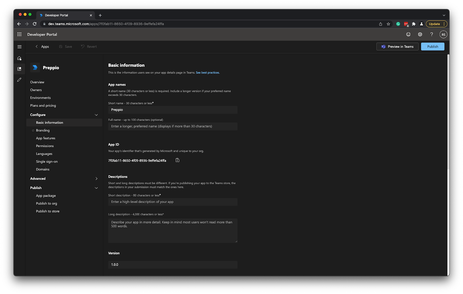The image size is (463, 294).
Task: Expand the Advanced section chevron
Action: coord(96,178)
